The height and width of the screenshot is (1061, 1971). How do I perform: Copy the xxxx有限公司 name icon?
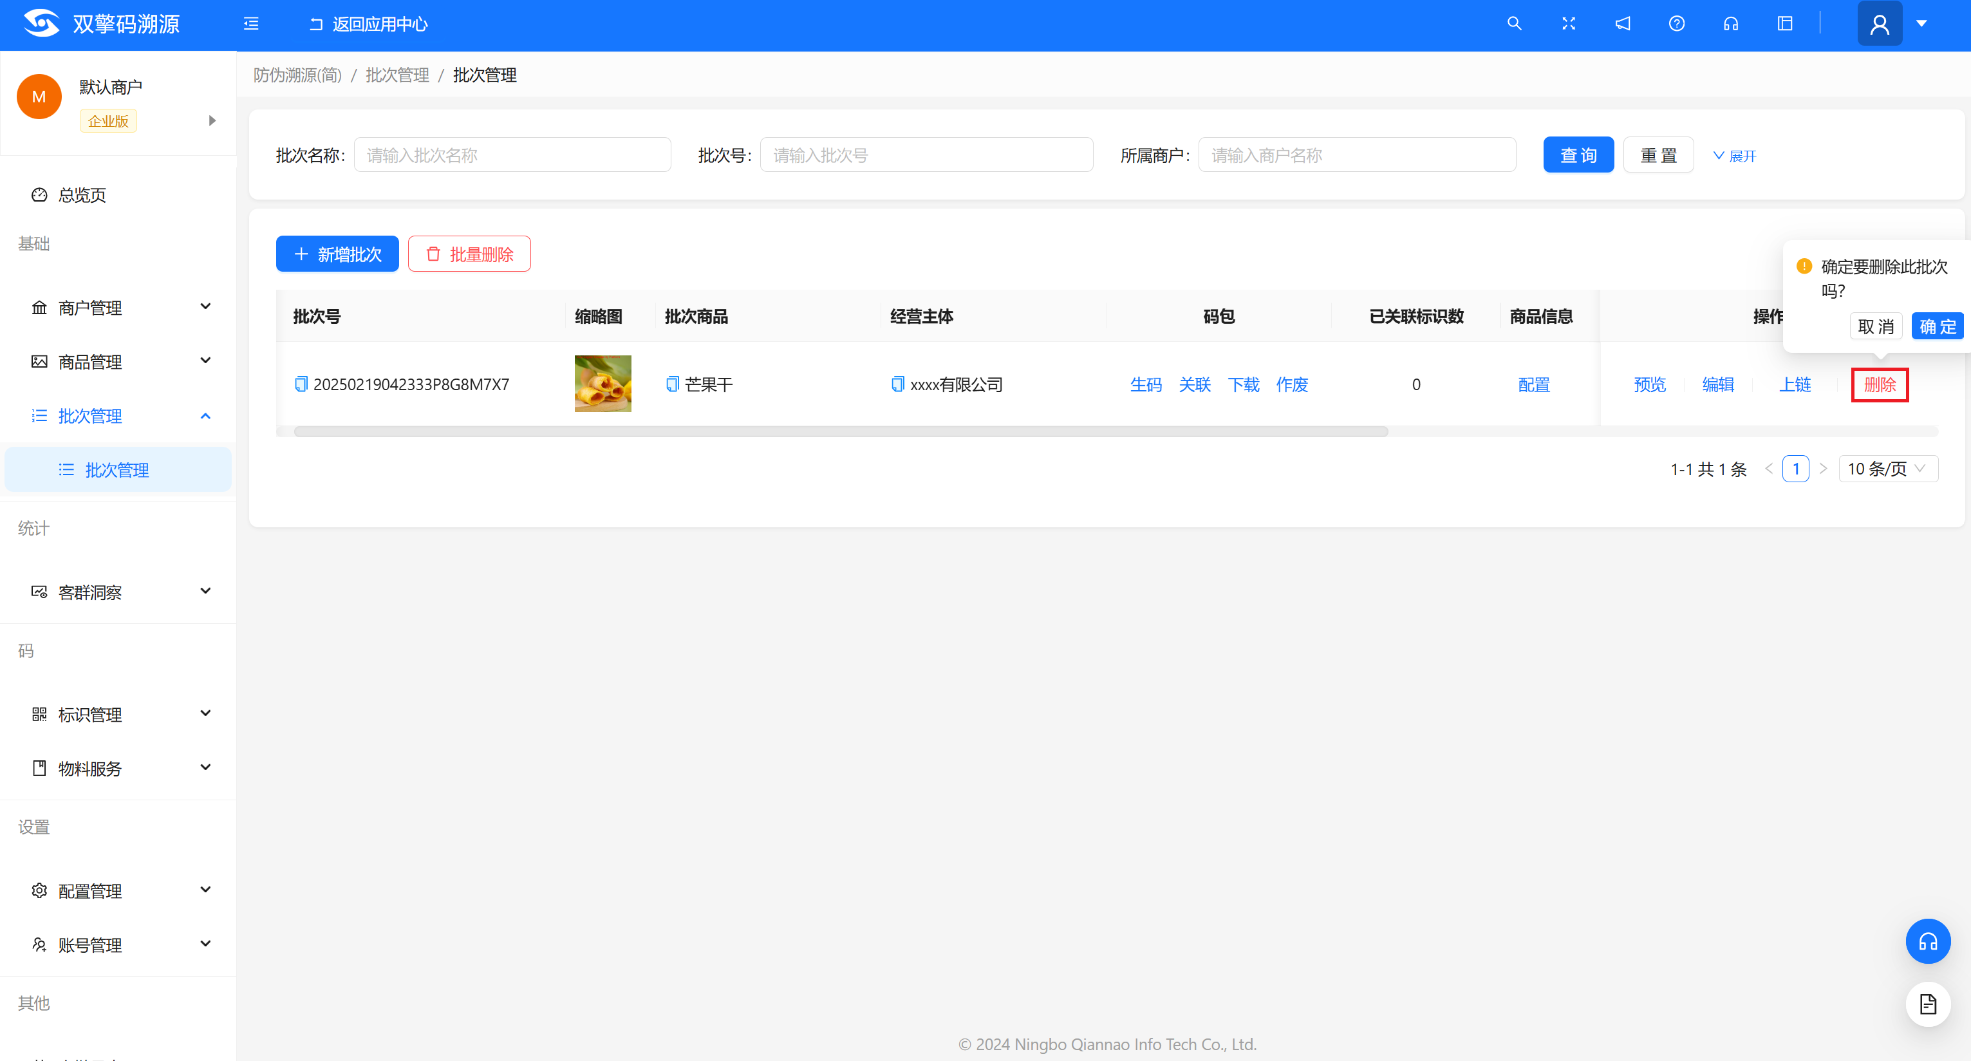(897, 384)
